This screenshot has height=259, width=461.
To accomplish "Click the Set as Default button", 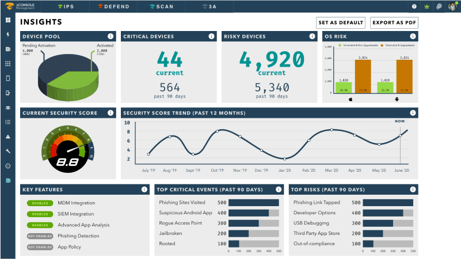I will tap(341, 23).
